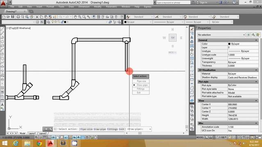Cut selection with the scissors icon

click(x=37, y=17)
